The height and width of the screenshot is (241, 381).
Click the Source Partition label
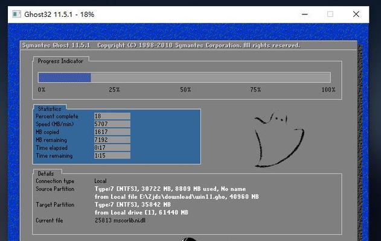[x=55, y=189]
